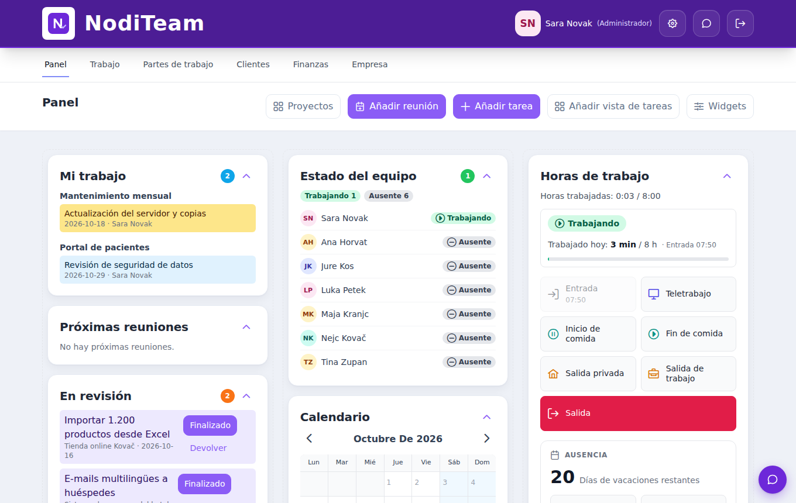796x503 pixels.
Task: Log out using the header exit icon
Action: tap(740, 23)
